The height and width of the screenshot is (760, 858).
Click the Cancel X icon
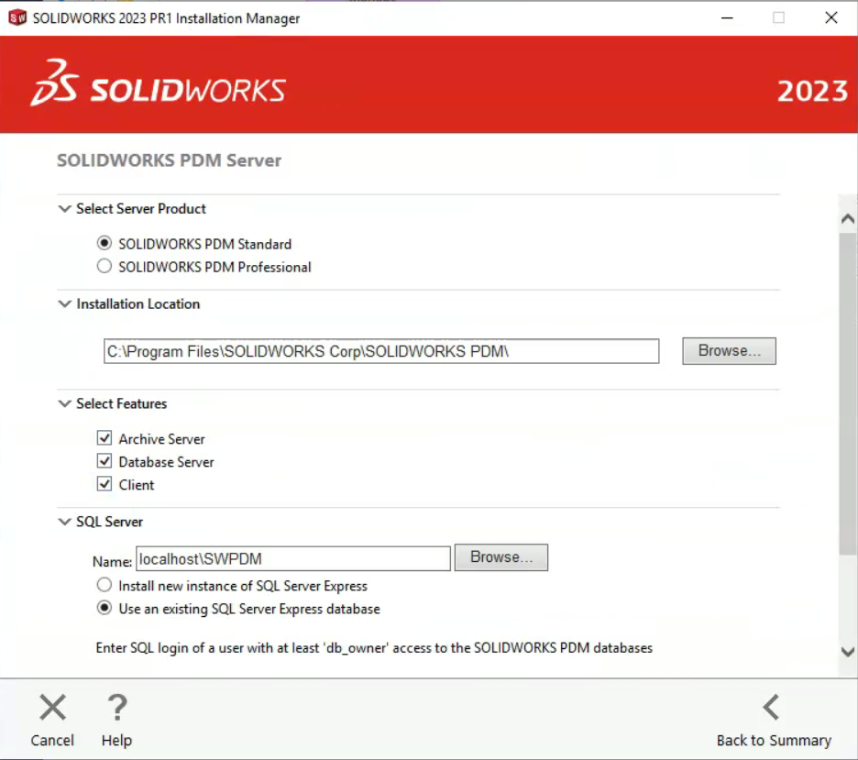click(x=52, y=708)
